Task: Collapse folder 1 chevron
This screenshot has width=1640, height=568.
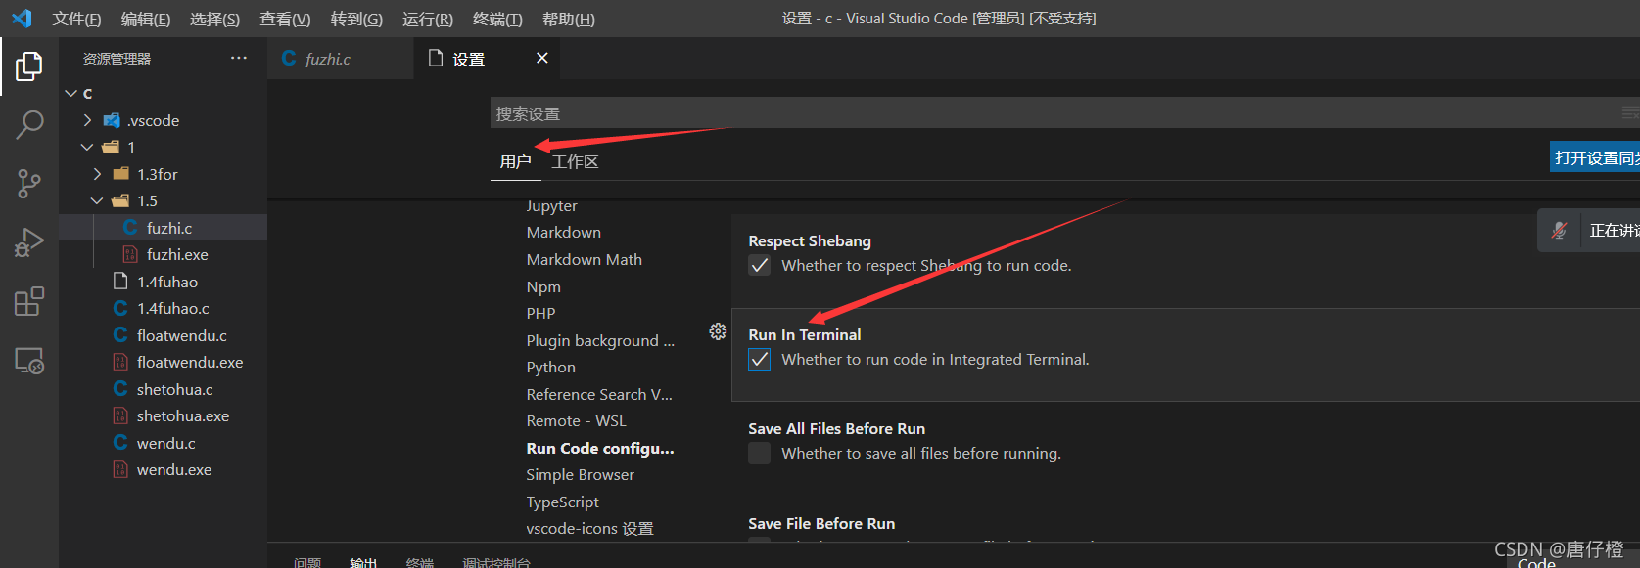Action: pyautogui.click(x=87, y=147)
